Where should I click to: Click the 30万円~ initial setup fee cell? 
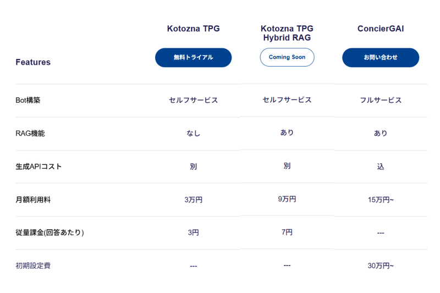pos(380,266)
